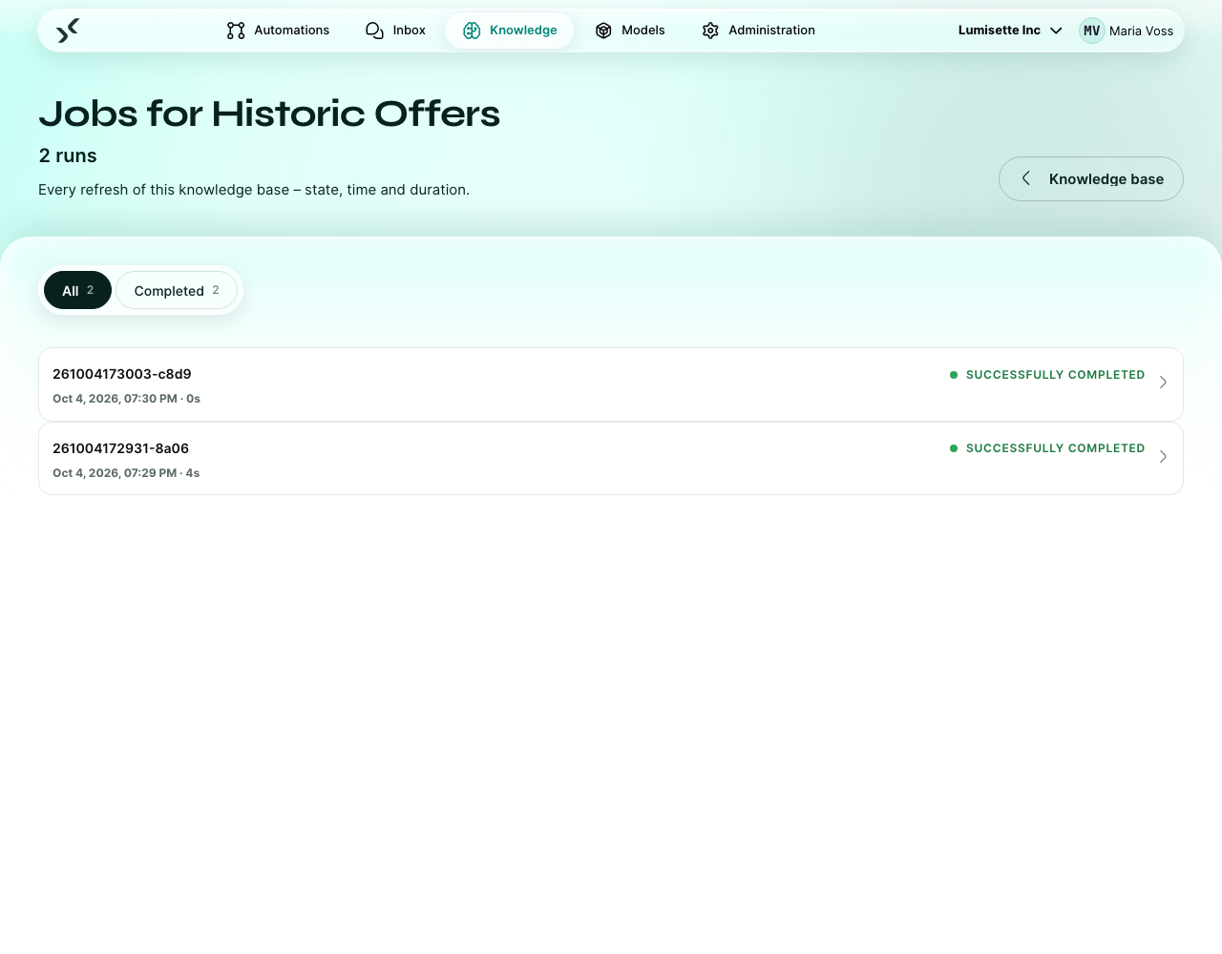Select the All runs filter tab
The height and width of the screenshot is (954, 1222).
(x=77, y=290)
